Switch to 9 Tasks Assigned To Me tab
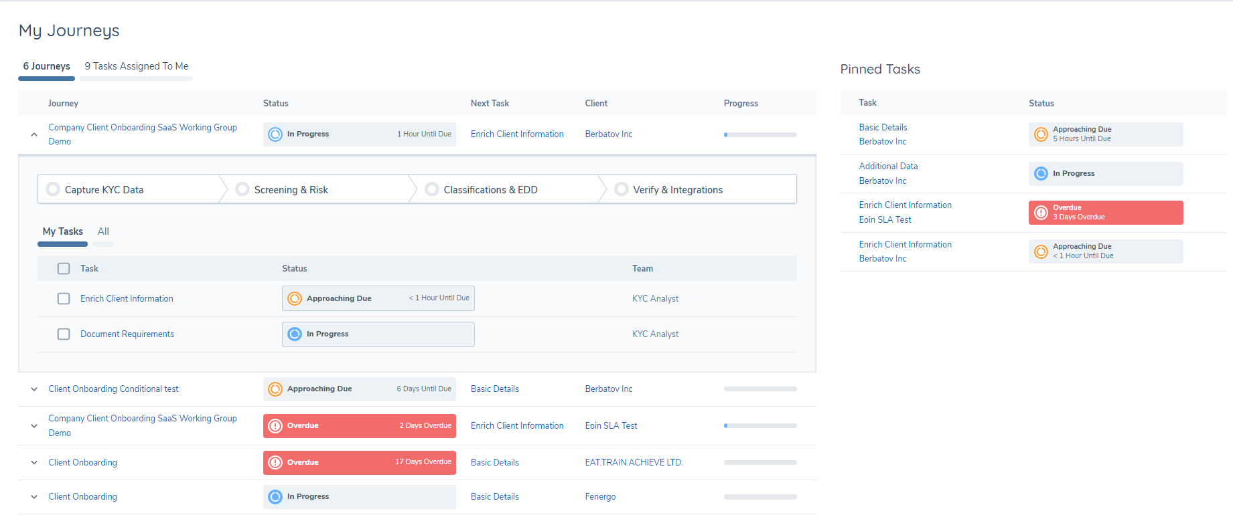 click(137, 66)
